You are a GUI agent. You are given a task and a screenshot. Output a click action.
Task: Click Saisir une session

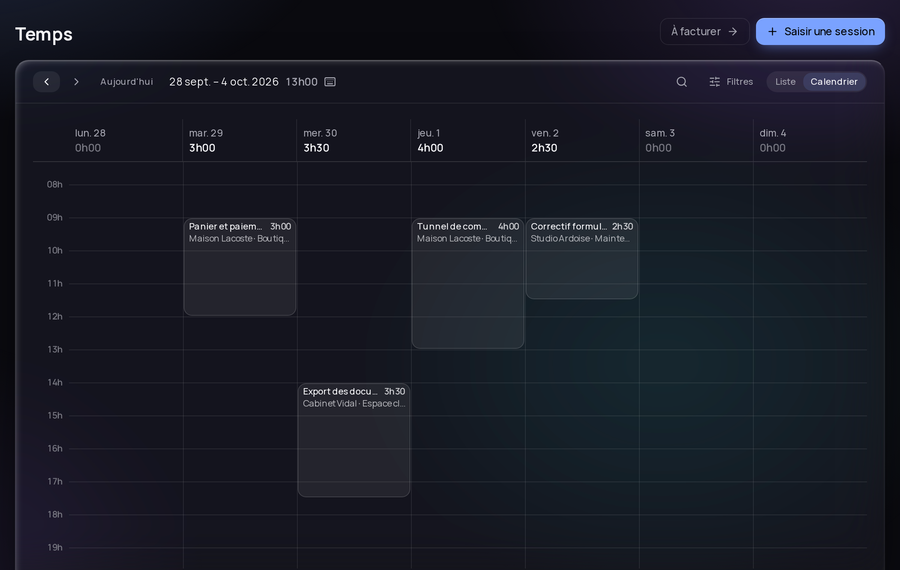820,31
